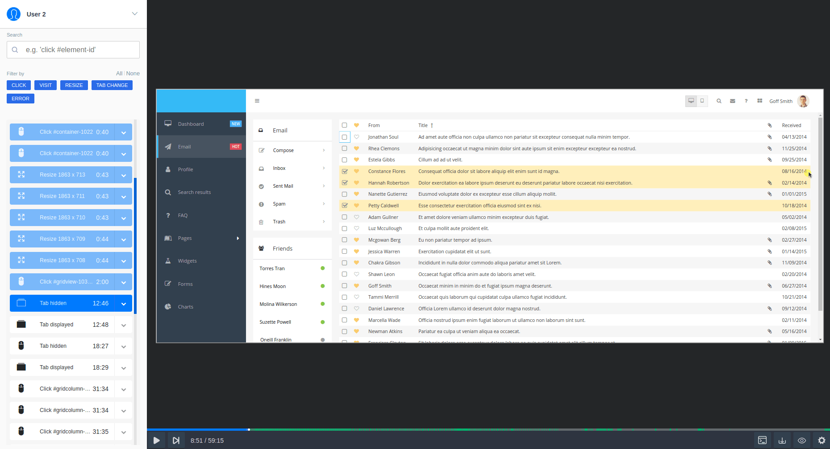
Task: Select the Compose icon in the Email menu
Action: tap(262, 150)
